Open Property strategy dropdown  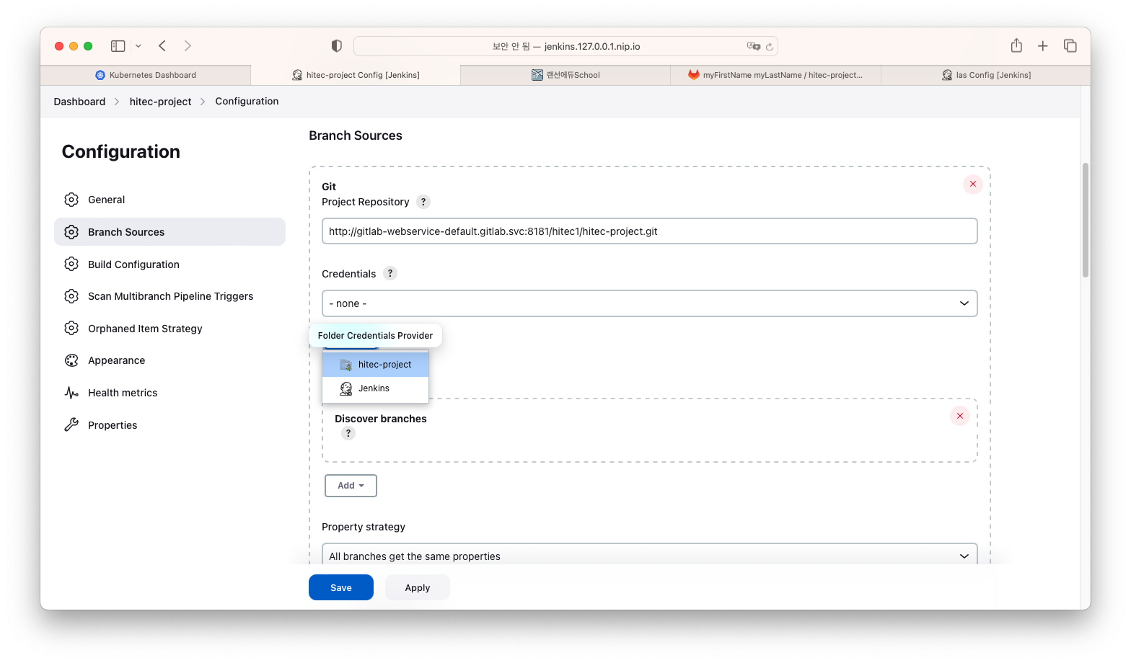649,554
